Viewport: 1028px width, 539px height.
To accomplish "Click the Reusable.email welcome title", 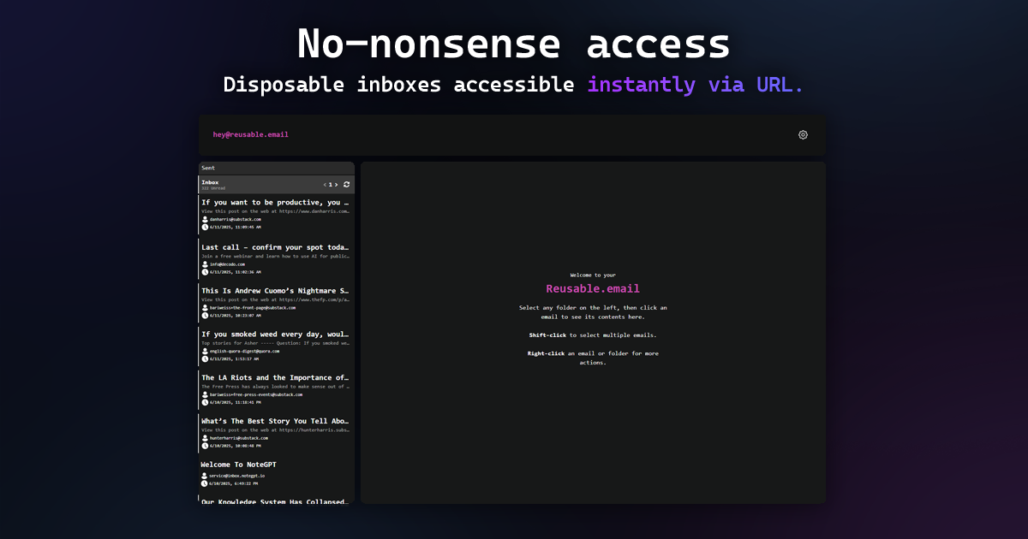I will tap(593, 288).
